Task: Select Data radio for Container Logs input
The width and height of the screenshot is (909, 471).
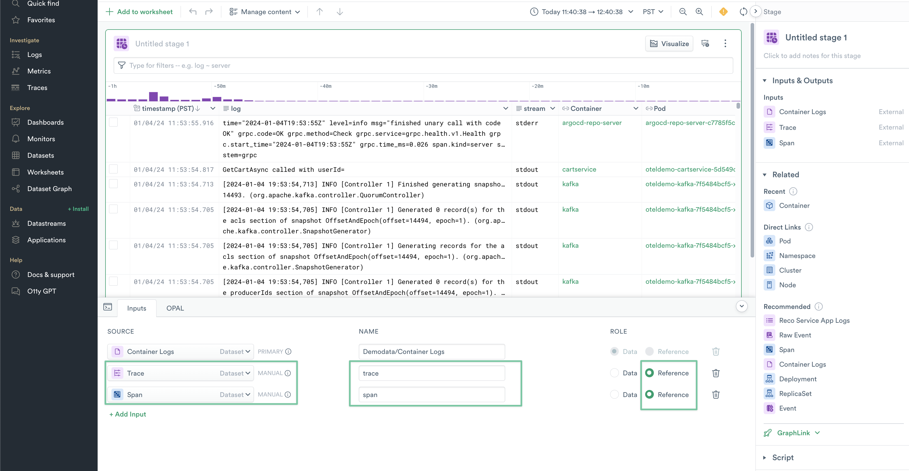Action: [x=614, y=351]
